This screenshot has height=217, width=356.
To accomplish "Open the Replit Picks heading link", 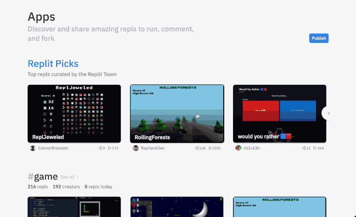I will [53, 64].
